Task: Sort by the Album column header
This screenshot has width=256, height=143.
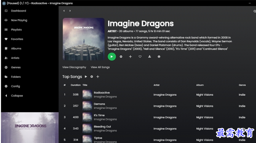Action: click(200, 85)
